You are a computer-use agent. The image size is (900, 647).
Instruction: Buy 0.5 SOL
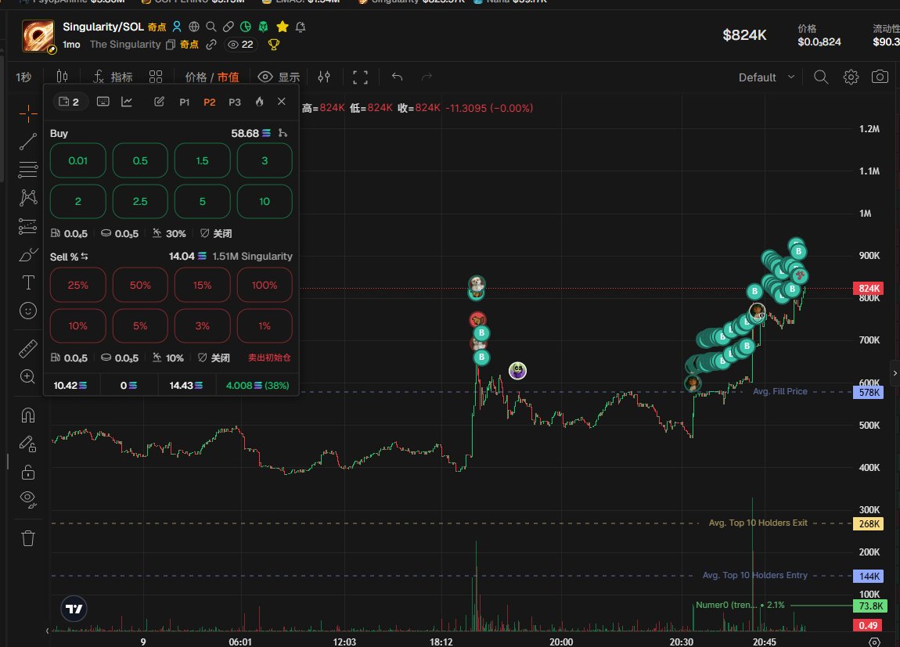140,160
